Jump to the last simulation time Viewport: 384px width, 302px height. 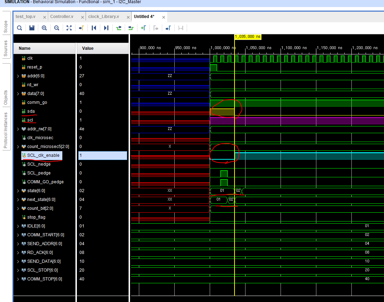[106, 28]
